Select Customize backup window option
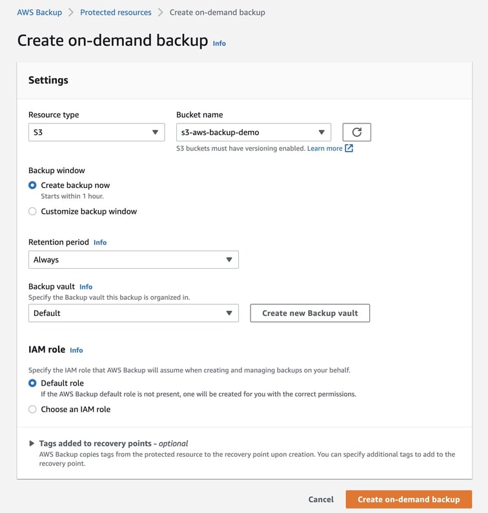 pos(32,211)
